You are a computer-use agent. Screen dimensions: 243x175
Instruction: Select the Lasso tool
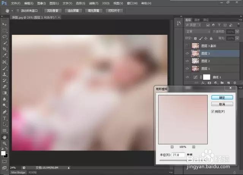click(x=5, y=37)
